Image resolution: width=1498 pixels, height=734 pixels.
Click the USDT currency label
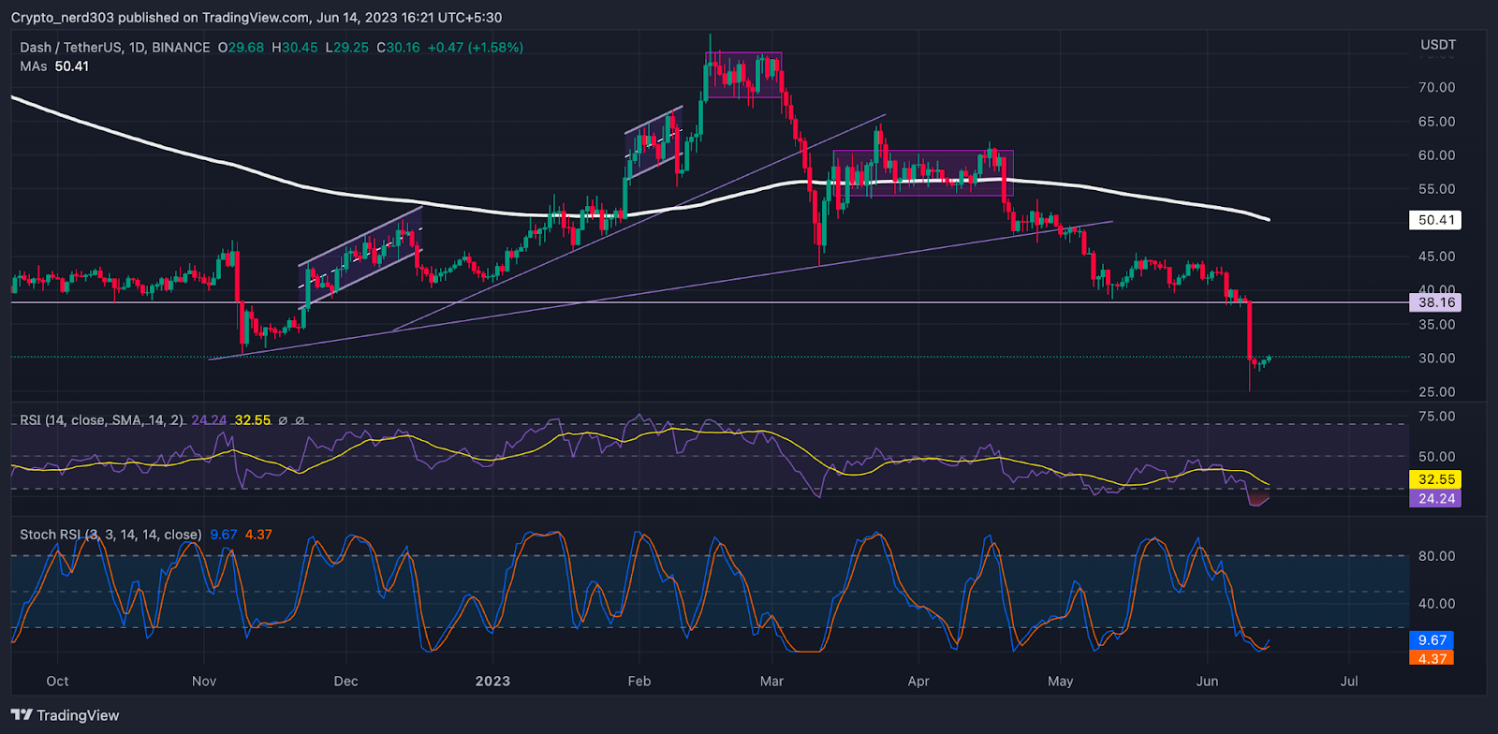pyautogui.click(x=1438, y=45)
